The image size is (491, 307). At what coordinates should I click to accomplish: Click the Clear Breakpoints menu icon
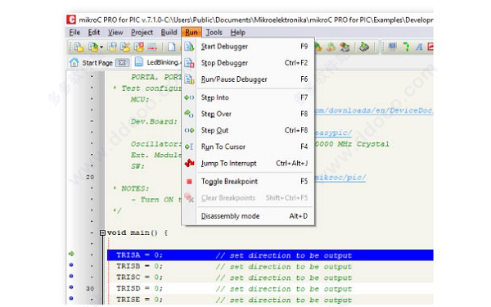pyautogui.click(x=189, y=197)
